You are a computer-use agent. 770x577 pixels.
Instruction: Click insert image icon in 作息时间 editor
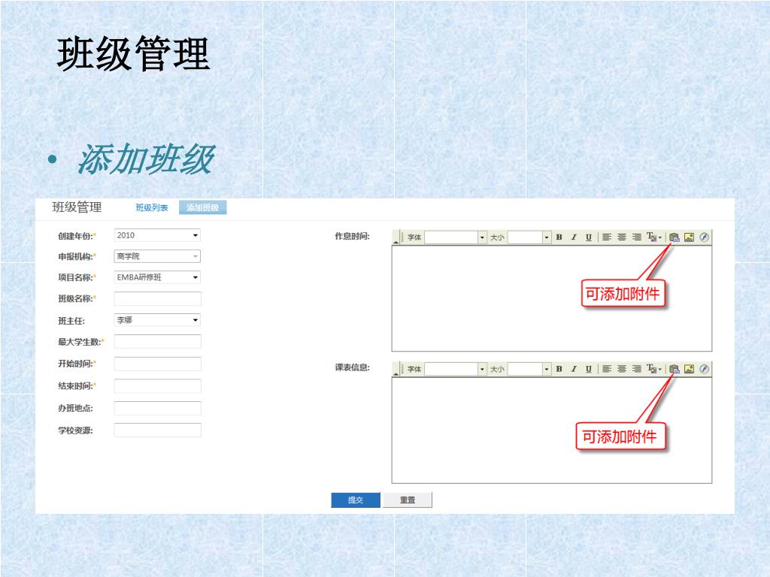pos(689,237)
